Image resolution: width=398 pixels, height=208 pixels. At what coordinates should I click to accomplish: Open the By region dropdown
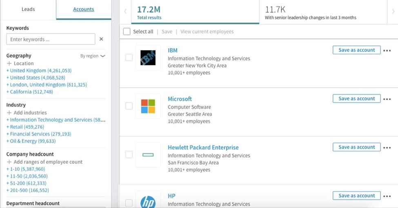pyautogui.click(x=93, y=56)
